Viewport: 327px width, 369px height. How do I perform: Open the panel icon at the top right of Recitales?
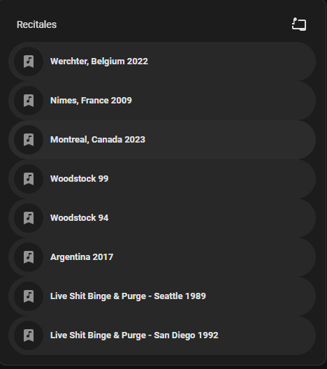pos(299,24)
